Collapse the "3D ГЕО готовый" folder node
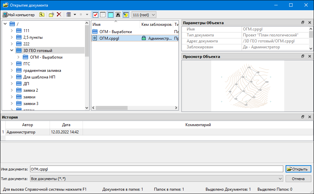This screenshot has width=314, height=194. pyautogui.click(x=12, y=50)
